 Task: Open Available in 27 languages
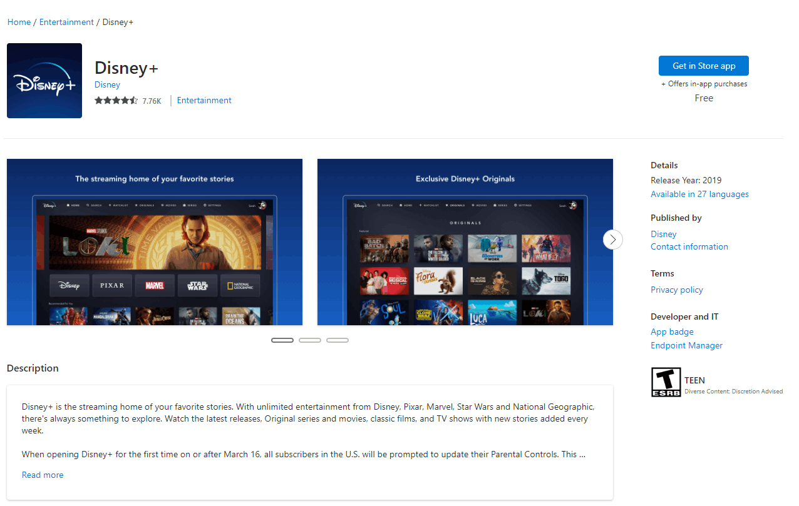(x=699, y=194)
